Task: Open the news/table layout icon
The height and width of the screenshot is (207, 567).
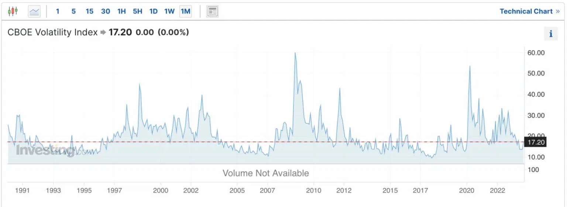Action: pos(212,11)
